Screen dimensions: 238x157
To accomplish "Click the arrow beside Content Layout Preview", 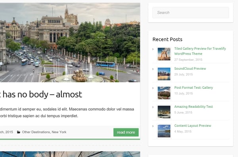I will pos(153,126).
